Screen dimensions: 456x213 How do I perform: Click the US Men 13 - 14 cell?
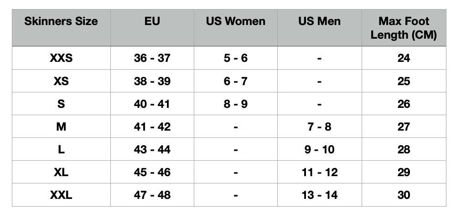tap(319, 195)
